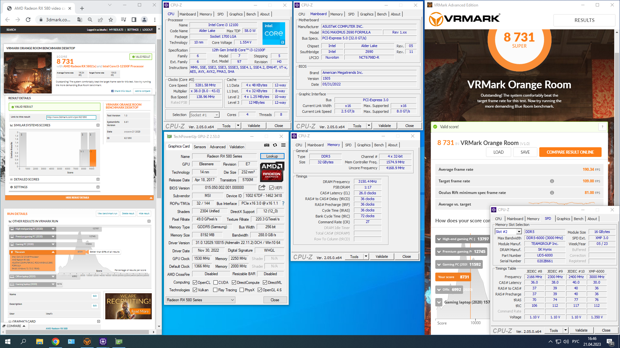620x348 pixels.
Task: Open the Chrome side panel
Action: [x=134, y=20]
